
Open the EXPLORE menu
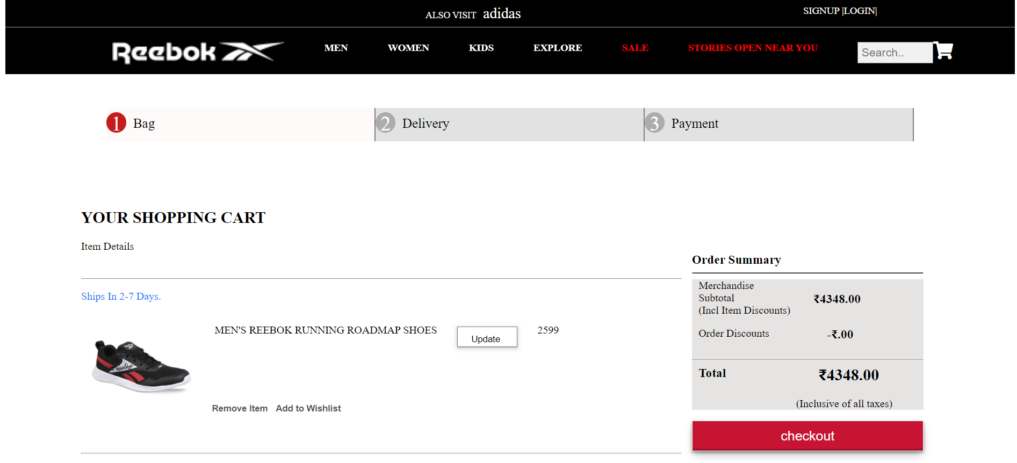pyautogui.click(x=558, y=48)
